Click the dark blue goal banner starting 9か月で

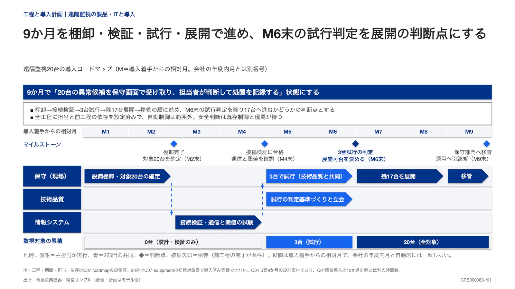257,92
